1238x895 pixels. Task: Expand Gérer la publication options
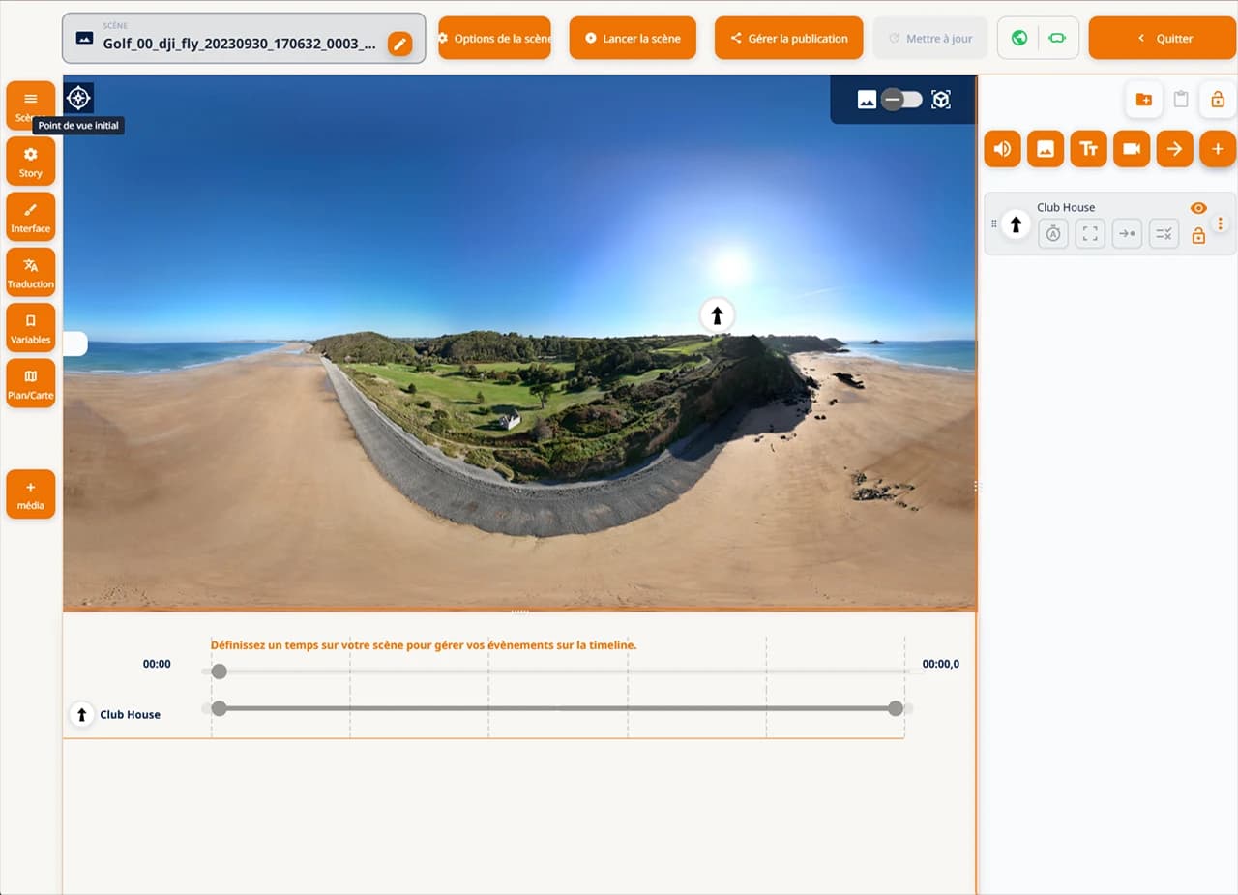coord(788,38)
